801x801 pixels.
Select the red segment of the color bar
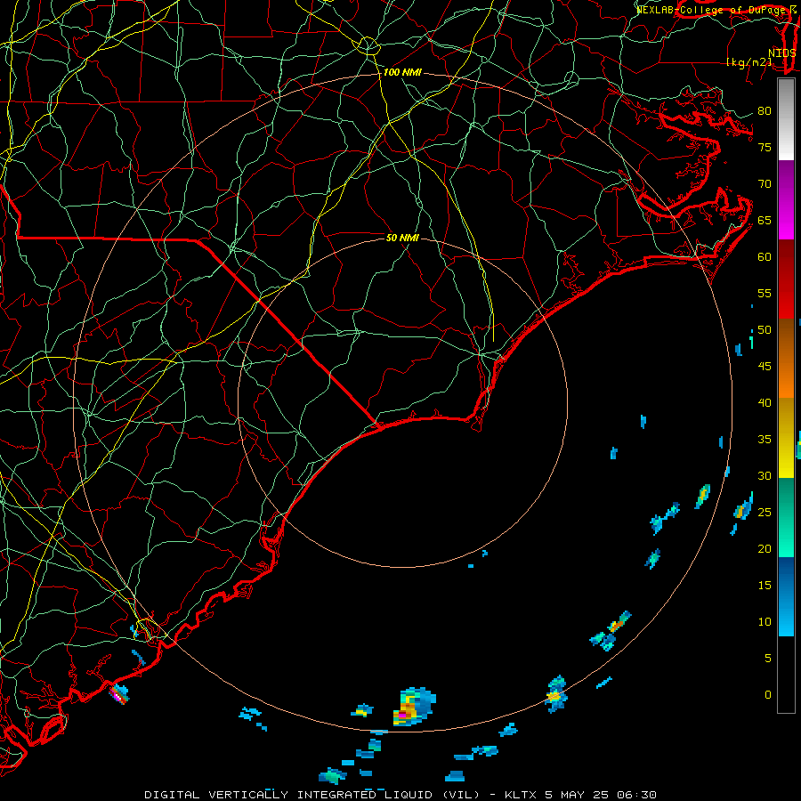(786, 279)
